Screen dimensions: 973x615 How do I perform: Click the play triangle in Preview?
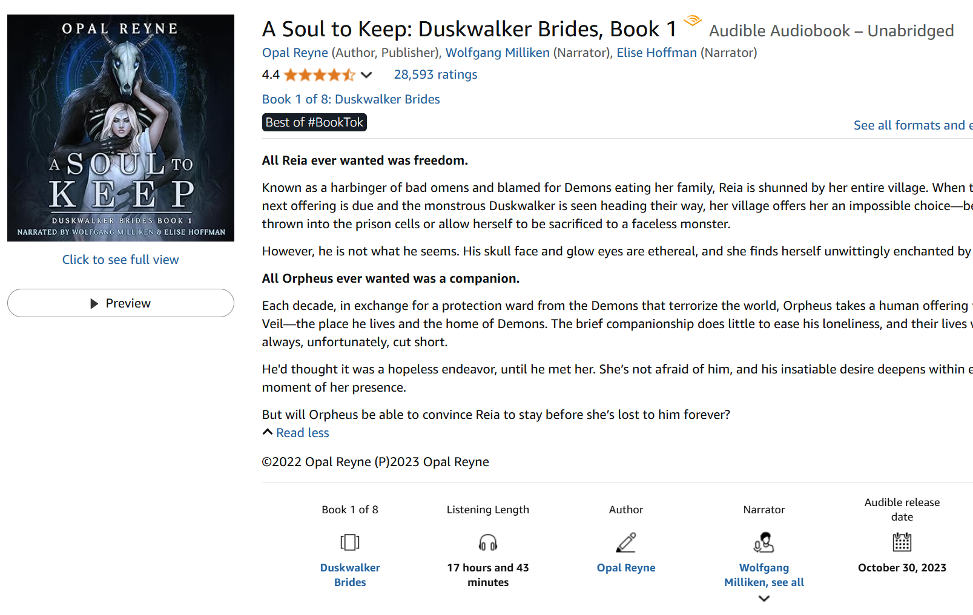pyautogui.click(x=94, y=303)
